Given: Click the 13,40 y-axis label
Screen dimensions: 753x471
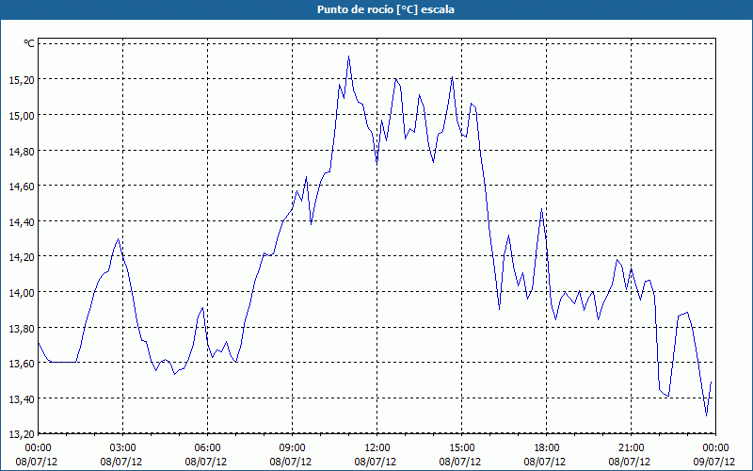Looking at the screenshot, I should click(22, 399).
